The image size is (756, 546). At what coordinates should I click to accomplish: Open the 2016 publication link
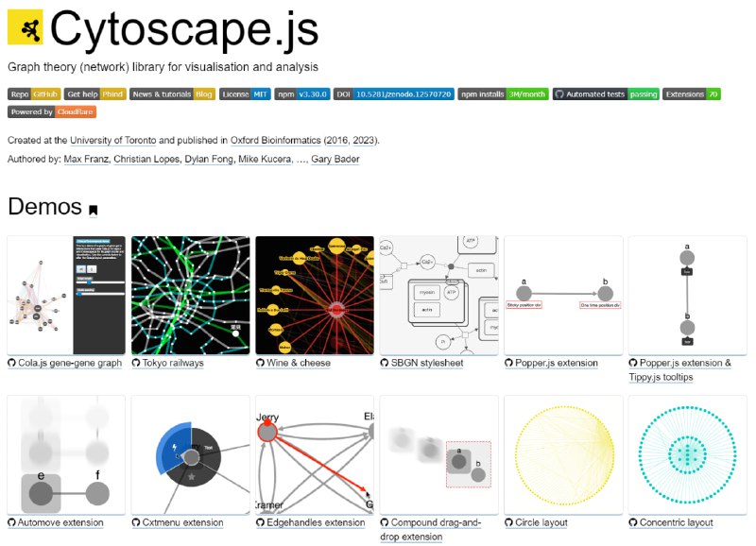336,140
